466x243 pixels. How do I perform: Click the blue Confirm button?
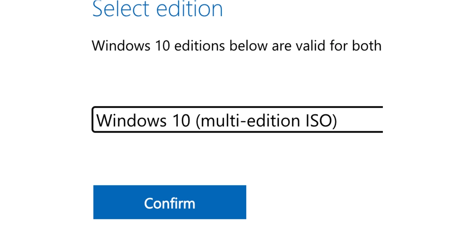point(170,202)
